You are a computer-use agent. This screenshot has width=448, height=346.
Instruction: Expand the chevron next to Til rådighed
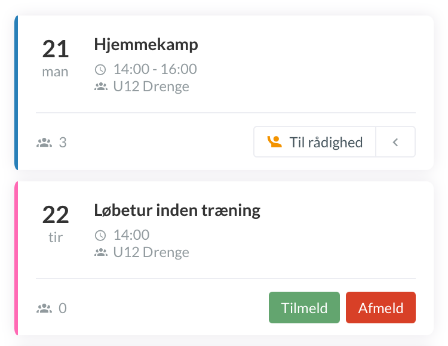395,142
